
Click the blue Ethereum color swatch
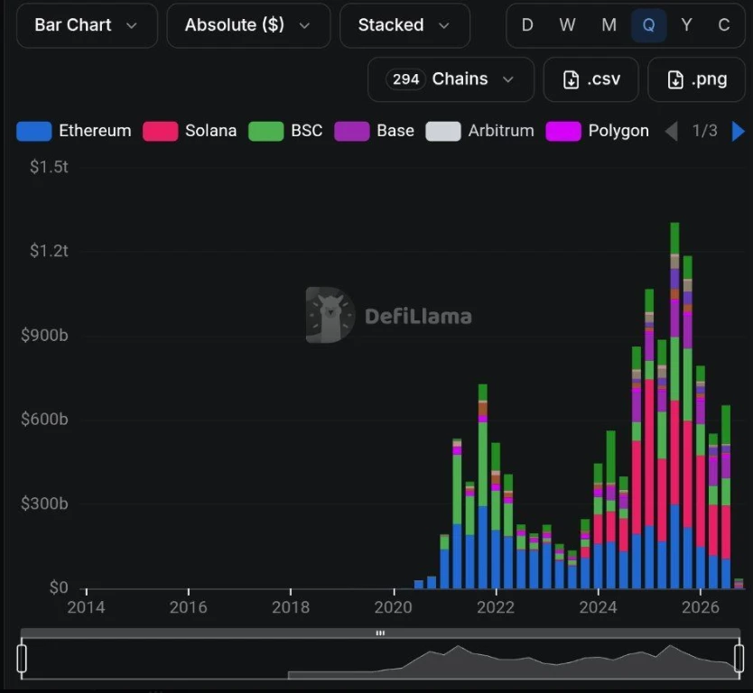34,132
